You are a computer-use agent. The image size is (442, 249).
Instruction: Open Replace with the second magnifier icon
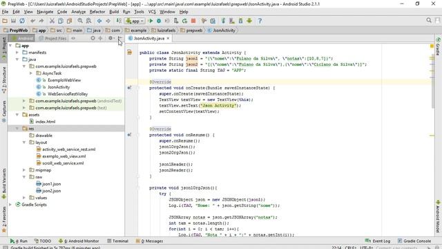pyautogui.click(x=89, y=21)
